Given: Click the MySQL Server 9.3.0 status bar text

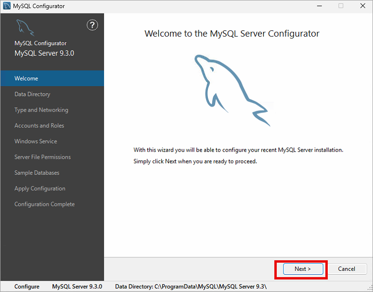Looking at the screenshot, I should [x=77, y=287].
